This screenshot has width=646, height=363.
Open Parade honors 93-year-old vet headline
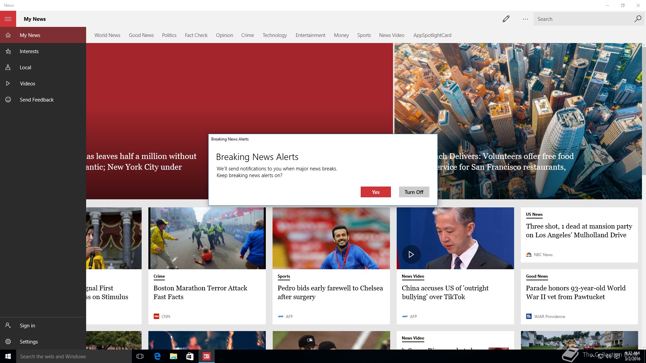pos(576,292)
